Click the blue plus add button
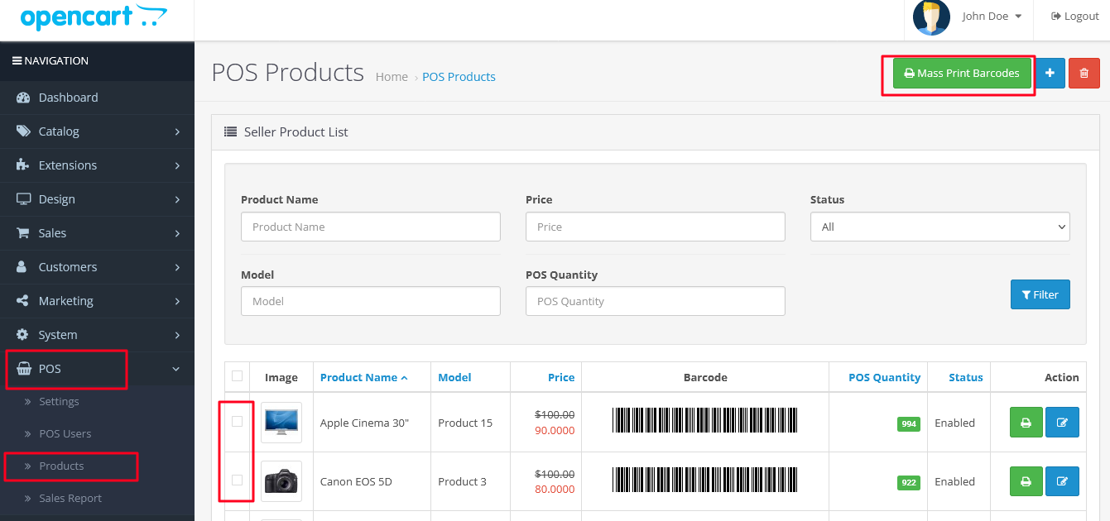The image size is (1110, 521). click(1050, 73)
